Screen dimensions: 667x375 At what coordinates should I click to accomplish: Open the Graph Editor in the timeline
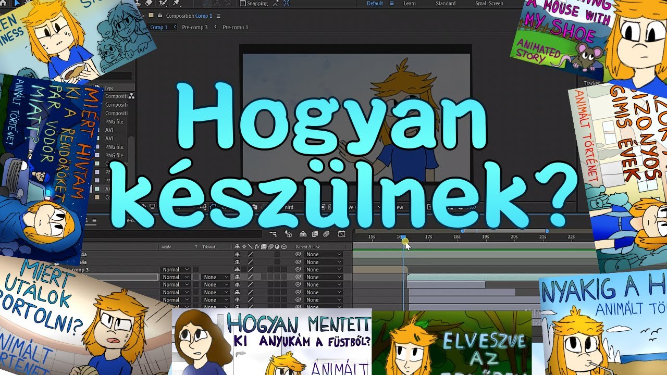point(342,234)
